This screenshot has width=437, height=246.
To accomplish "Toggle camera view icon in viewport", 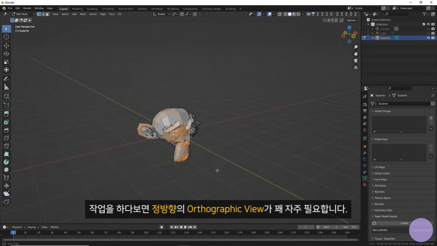I will (356, 61).
